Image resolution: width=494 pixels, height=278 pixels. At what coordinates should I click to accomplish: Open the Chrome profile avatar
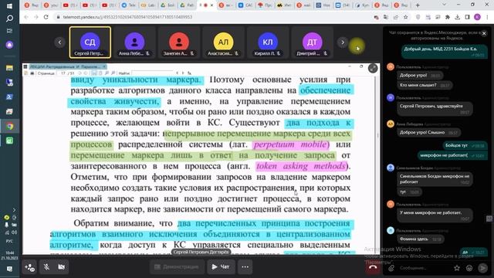click(477, 17)
